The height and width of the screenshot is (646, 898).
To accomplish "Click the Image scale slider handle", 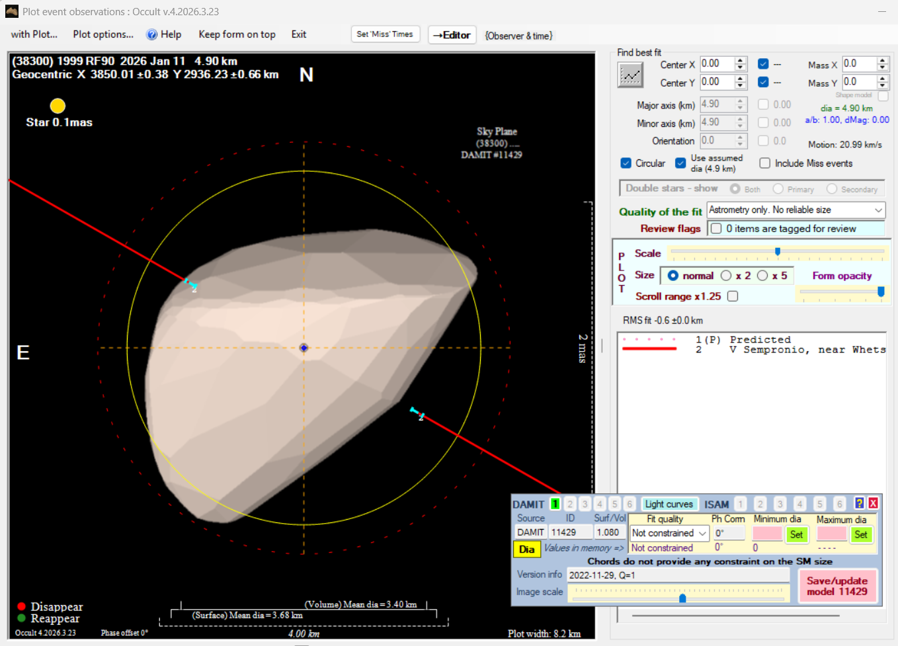I will [682, 598].
